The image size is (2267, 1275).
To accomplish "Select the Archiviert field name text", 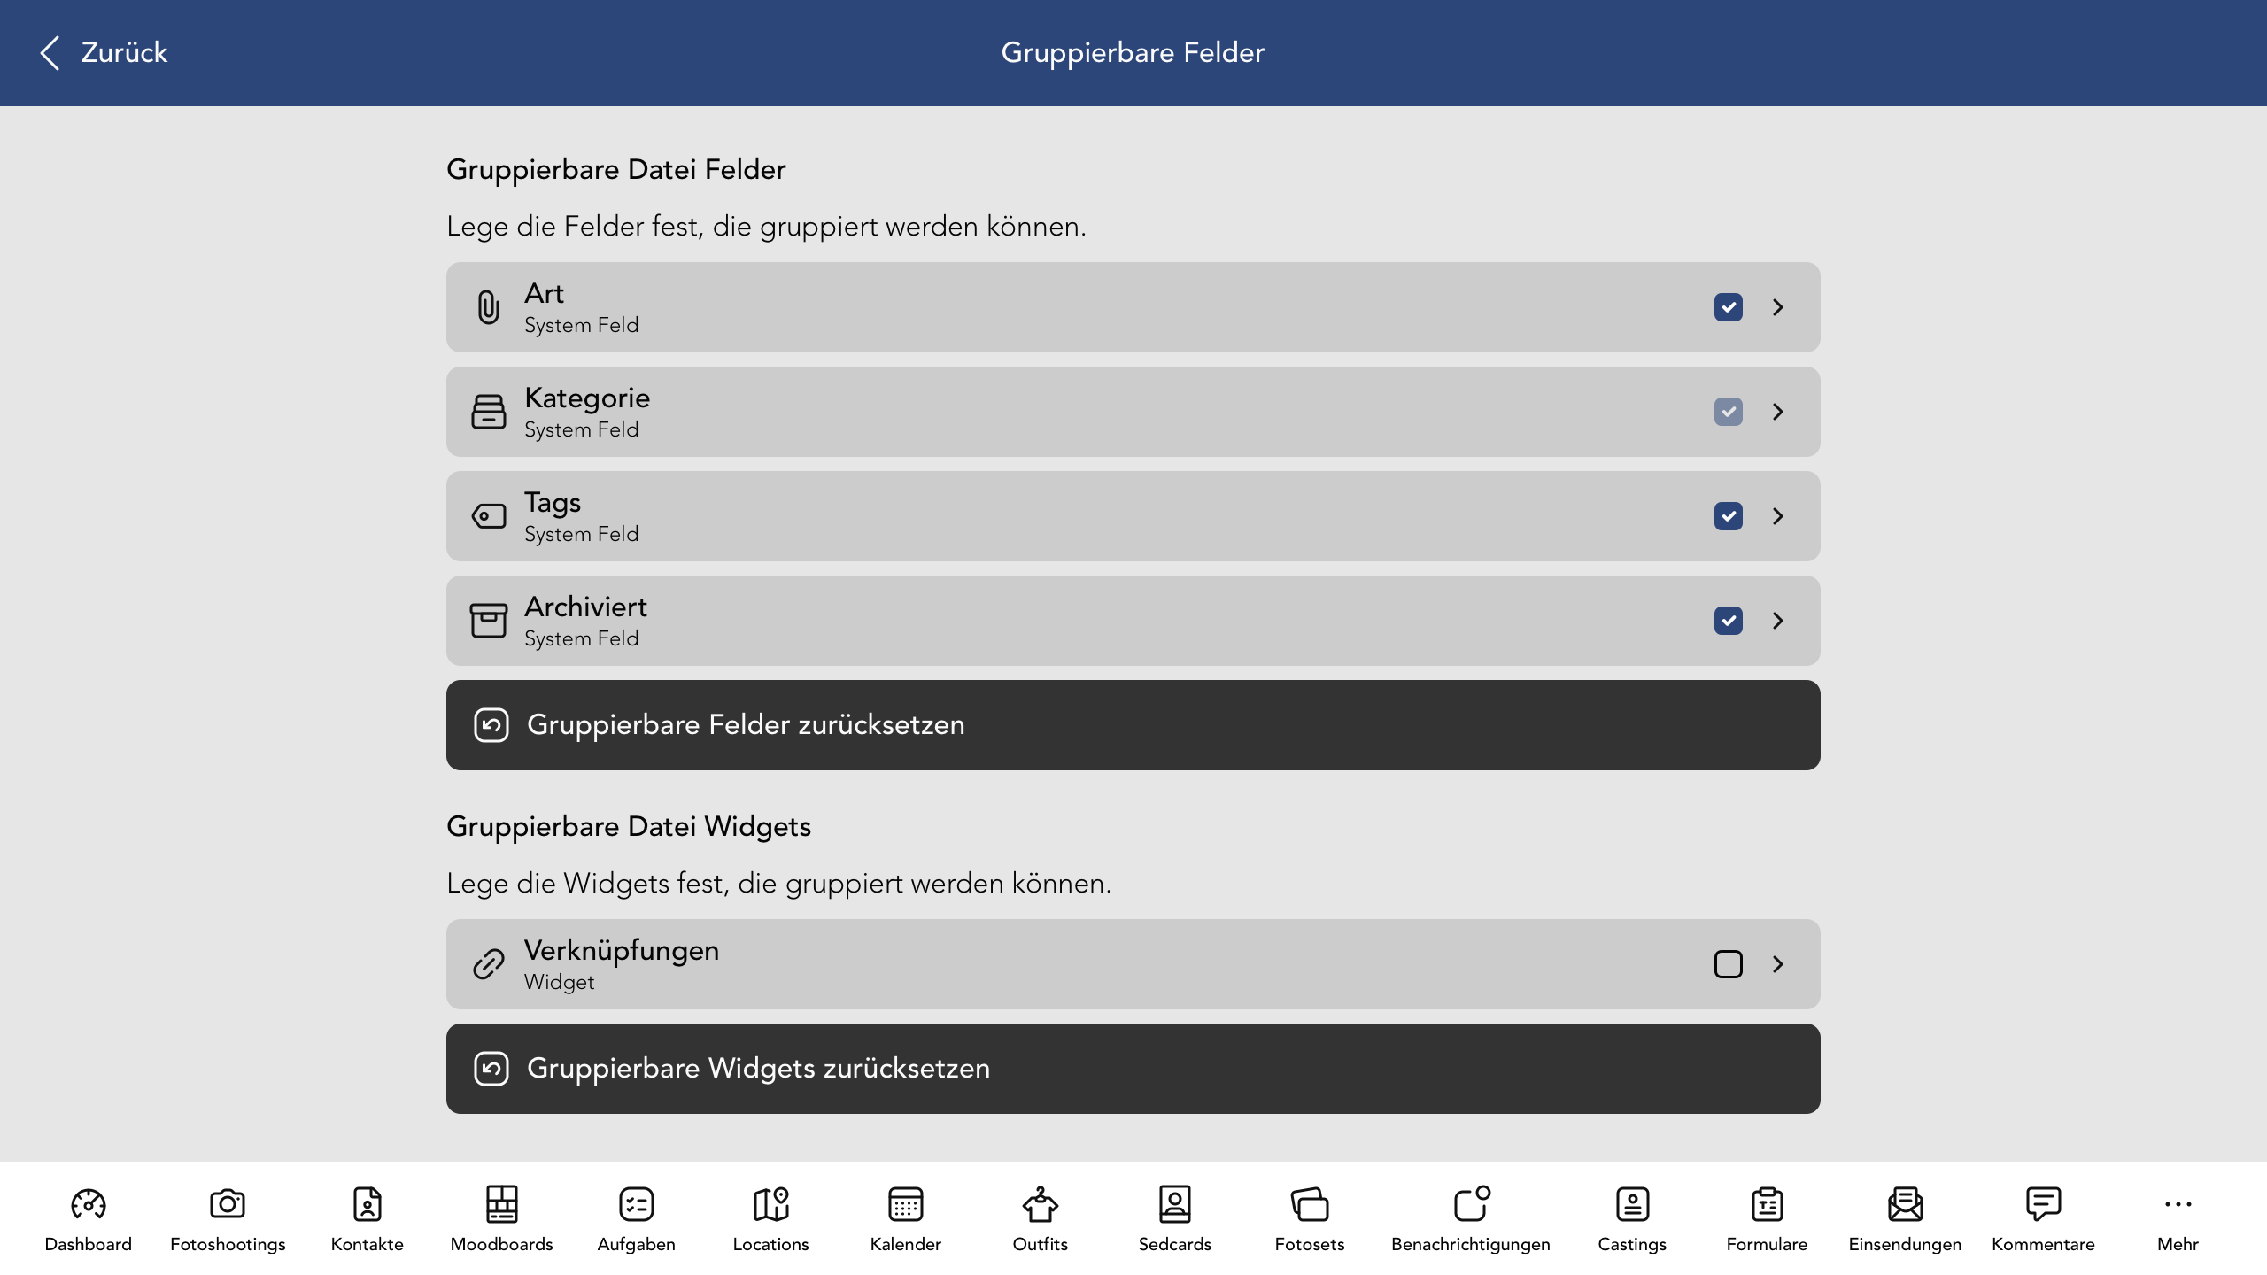I will [x=585, y=607].
